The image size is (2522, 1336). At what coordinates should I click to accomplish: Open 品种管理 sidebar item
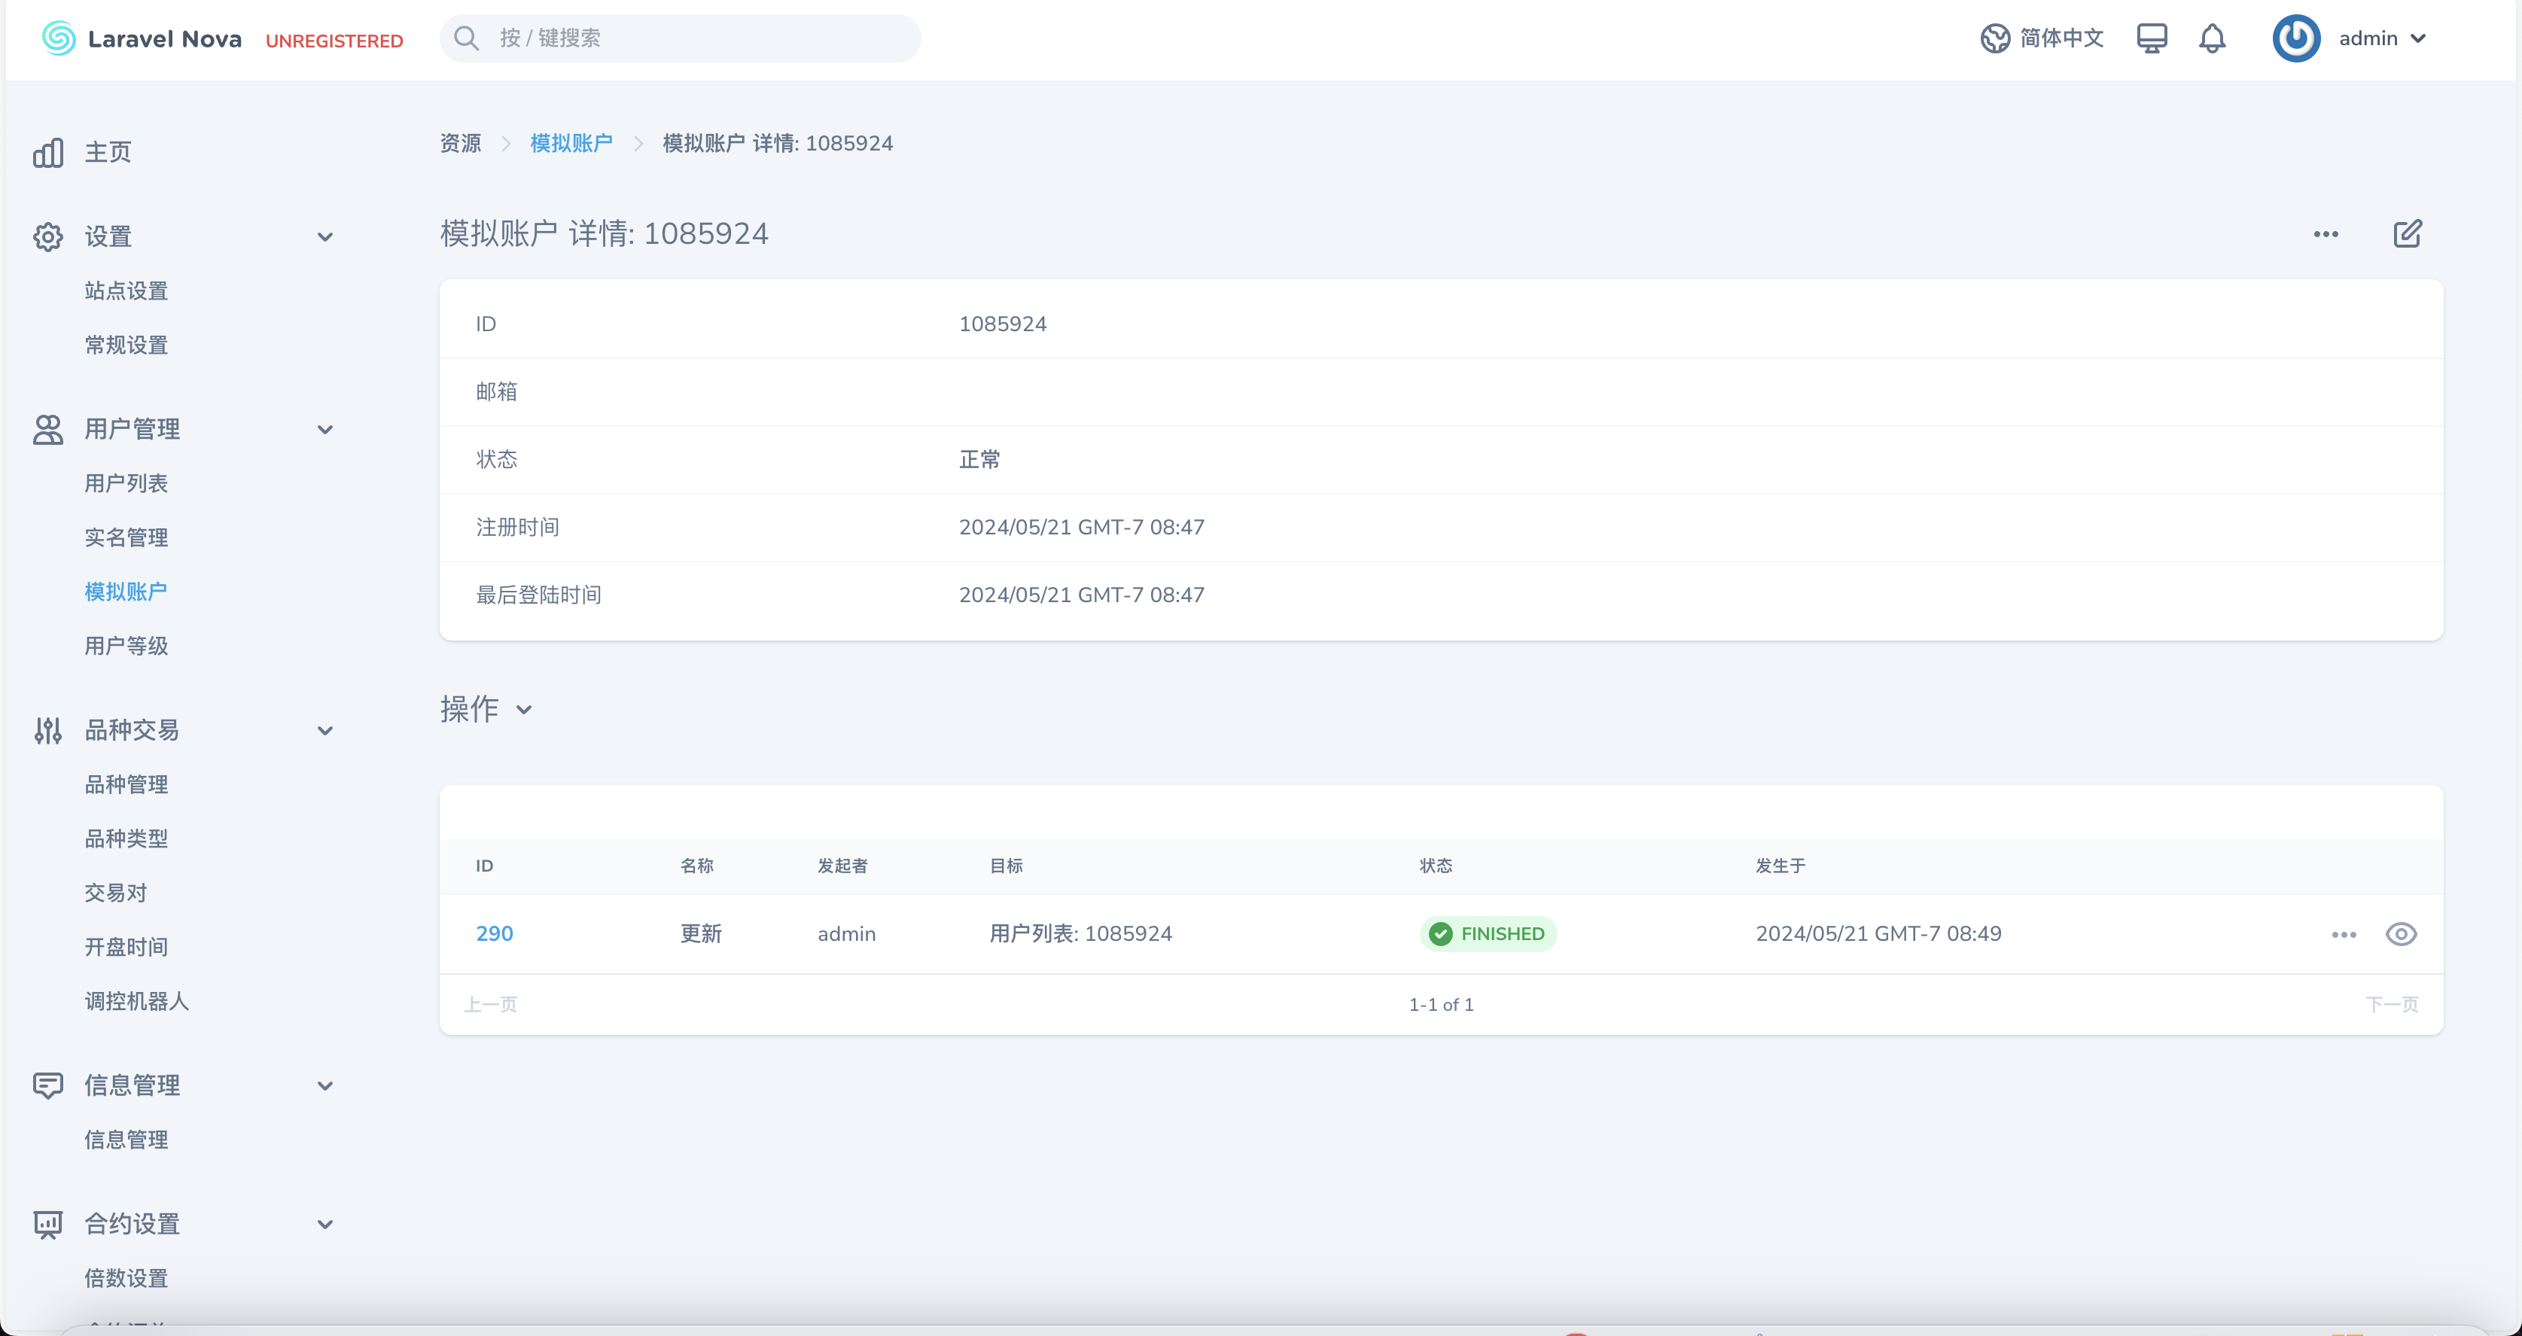pyautogui.click(x=126, y=785)
